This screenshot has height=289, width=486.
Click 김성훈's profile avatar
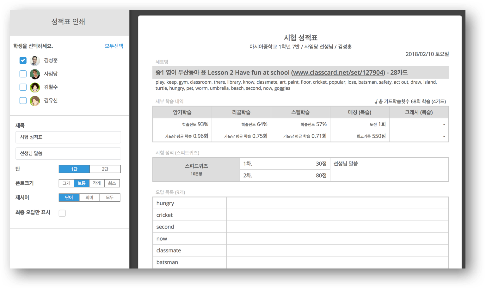point(35,60)
